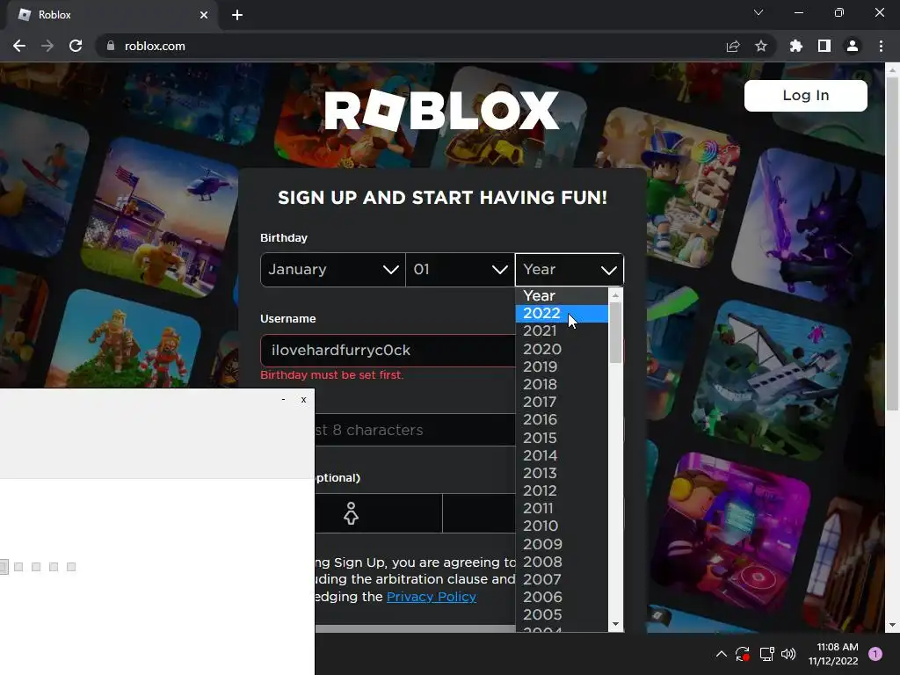
Task: Go back using browser back arrow
Action: point(19,46)
